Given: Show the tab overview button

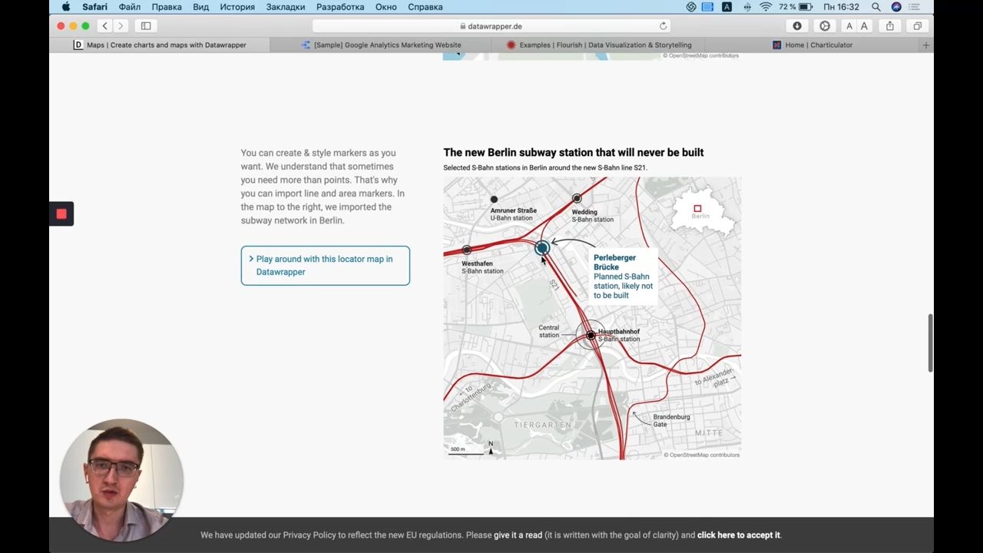Looking at the screenshot, I should (917, 26).
